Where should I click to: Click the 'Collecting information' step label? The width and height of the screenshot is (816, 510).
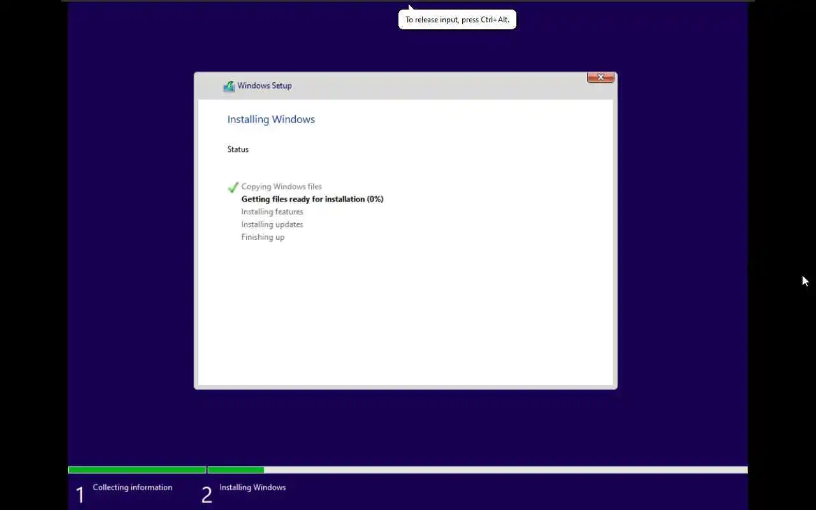(133, 487)
